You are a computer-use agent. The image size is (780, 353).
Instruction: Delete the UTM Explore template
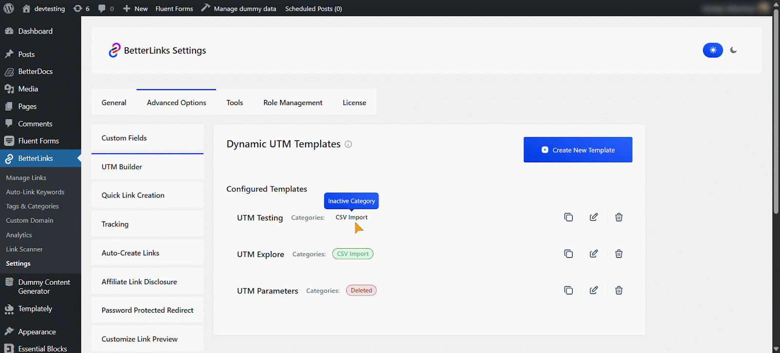619,254
